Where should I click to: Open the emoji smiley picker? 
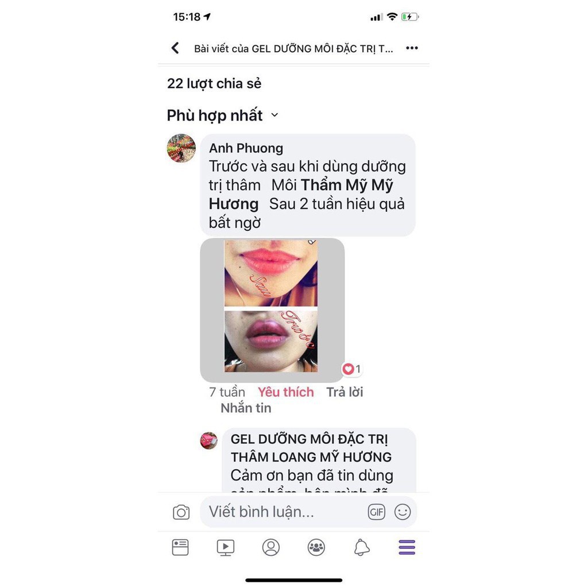(403, 512)
